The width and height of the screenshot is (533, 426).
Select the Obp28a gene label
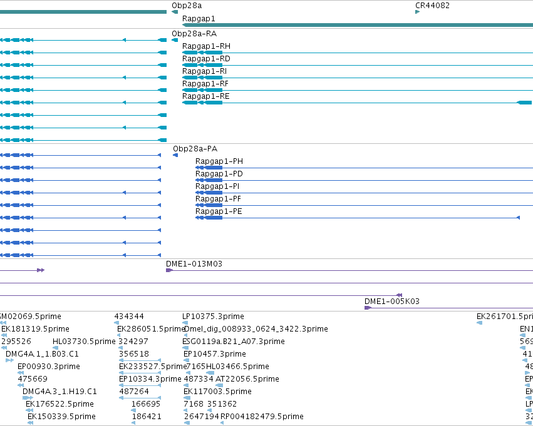(187, 6)
